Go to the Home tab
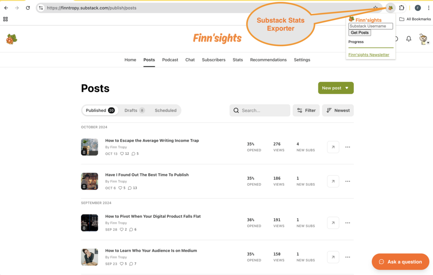433x275 pixels. point(131,60)
